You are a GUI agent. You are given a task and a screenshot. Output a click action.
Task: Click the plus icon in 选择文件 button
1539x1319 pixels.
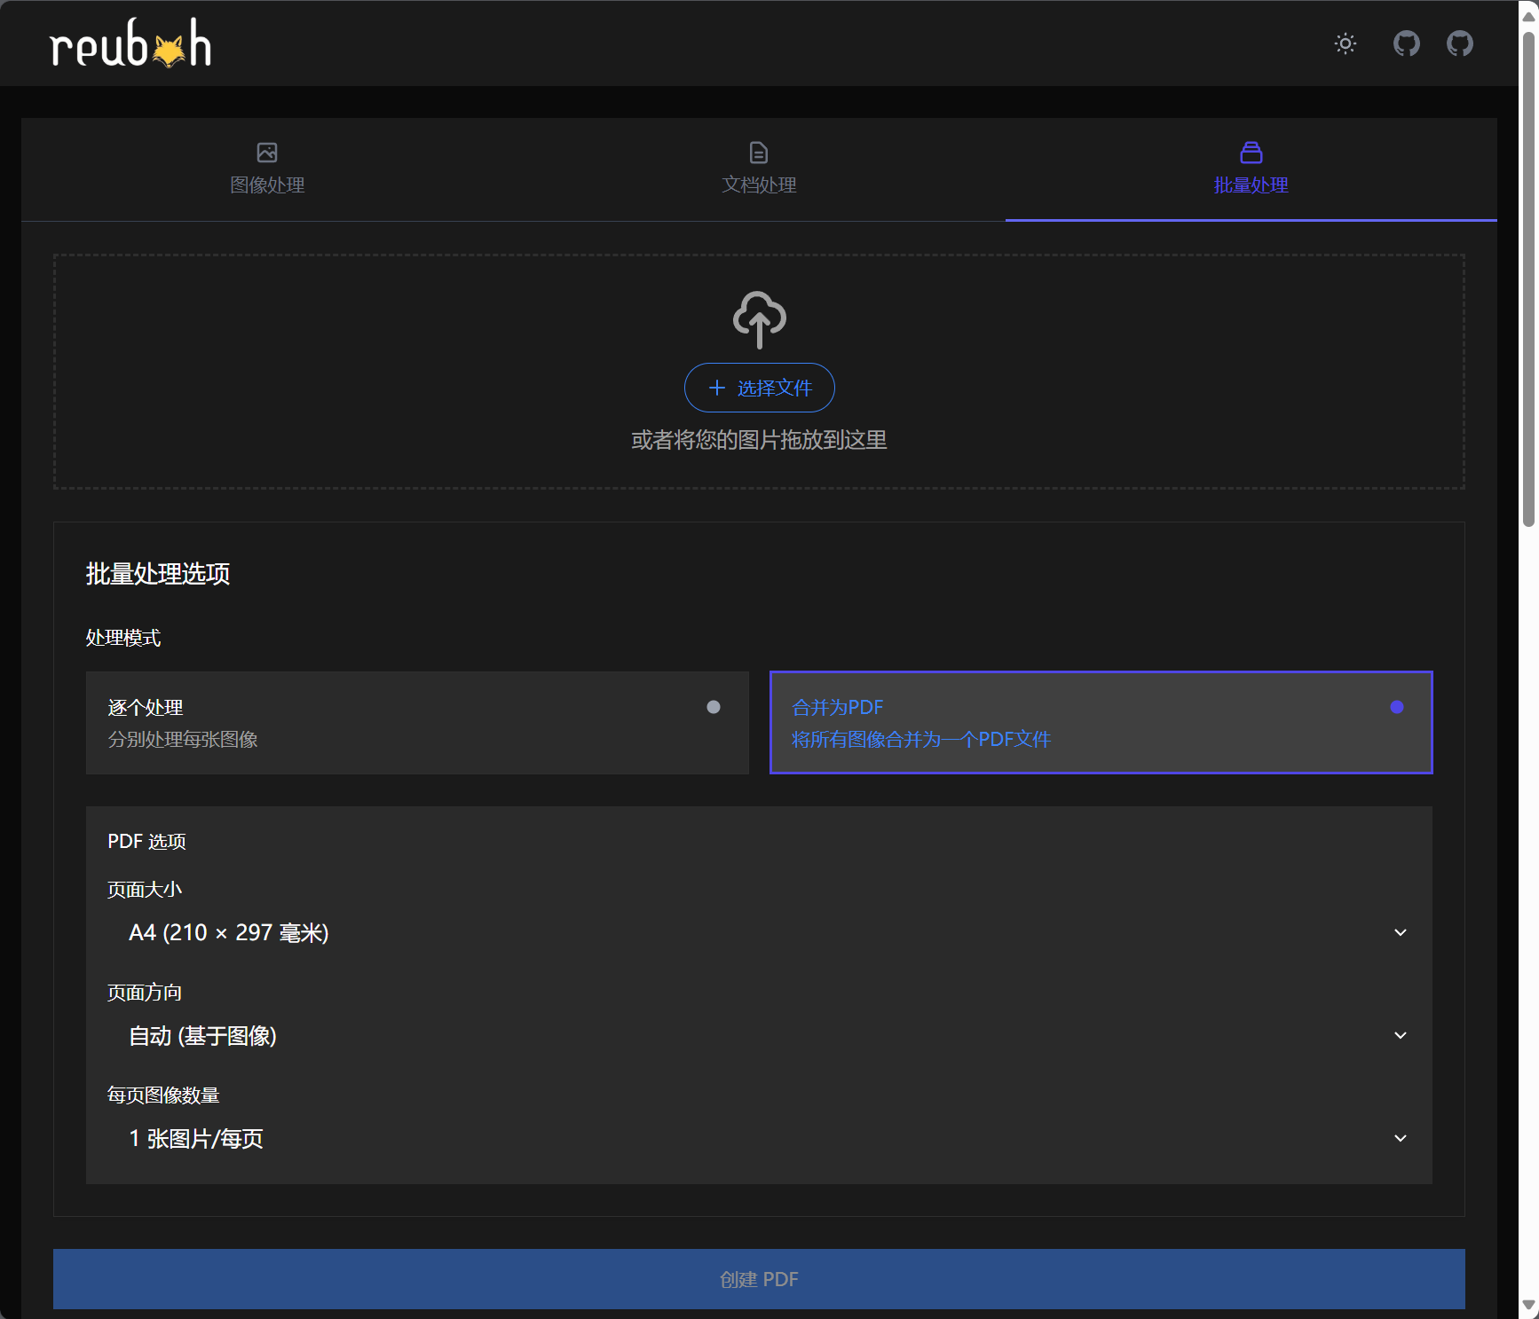tap(717, 388)
